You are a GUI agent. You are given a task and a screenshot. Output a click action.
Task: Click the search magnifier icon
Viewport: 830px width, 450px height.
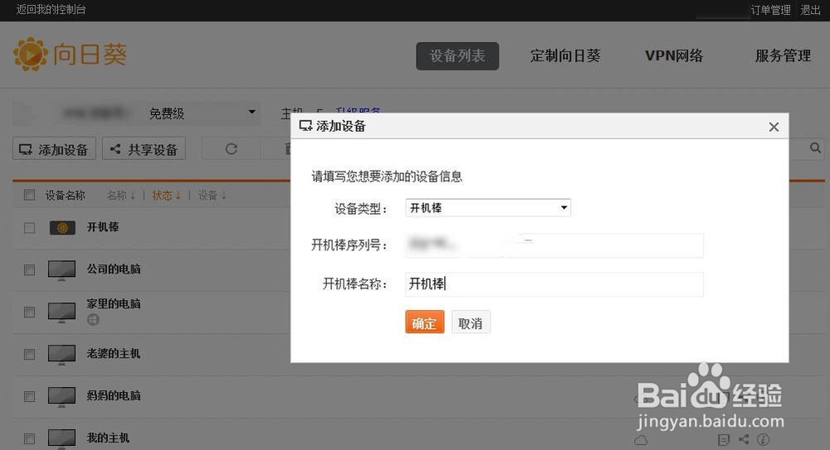[815, 148]
